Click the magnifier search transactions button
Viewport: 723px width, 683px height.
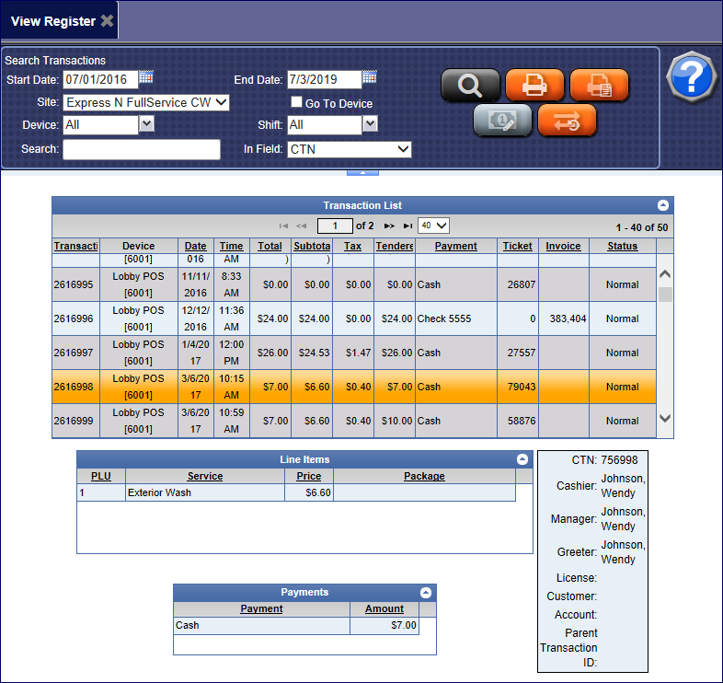coord(470,86)
